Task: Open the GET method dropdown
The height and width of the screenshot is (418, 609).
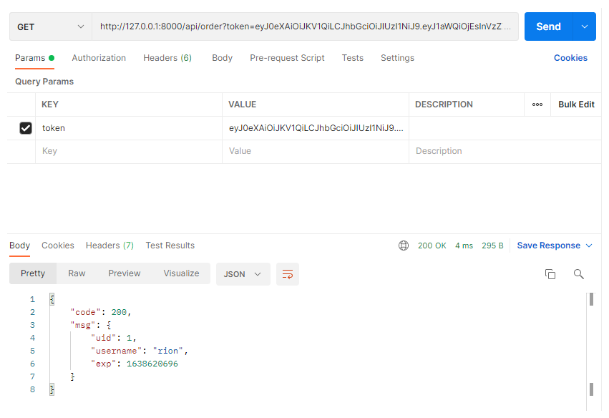Action: coord(51,26)
